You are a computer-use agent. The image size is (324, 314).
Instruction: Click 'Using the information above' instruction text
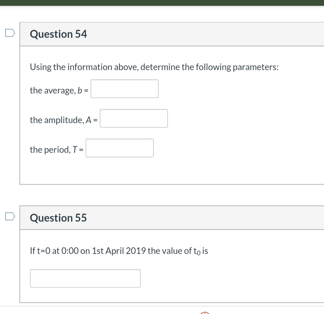(x=154, y=67)
